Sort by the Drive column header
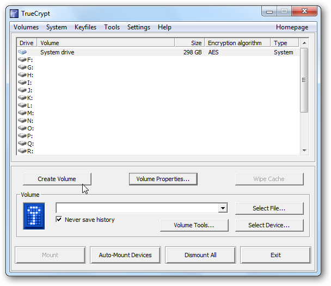Viewport: 331px width, 286px height. pos(27,43)
